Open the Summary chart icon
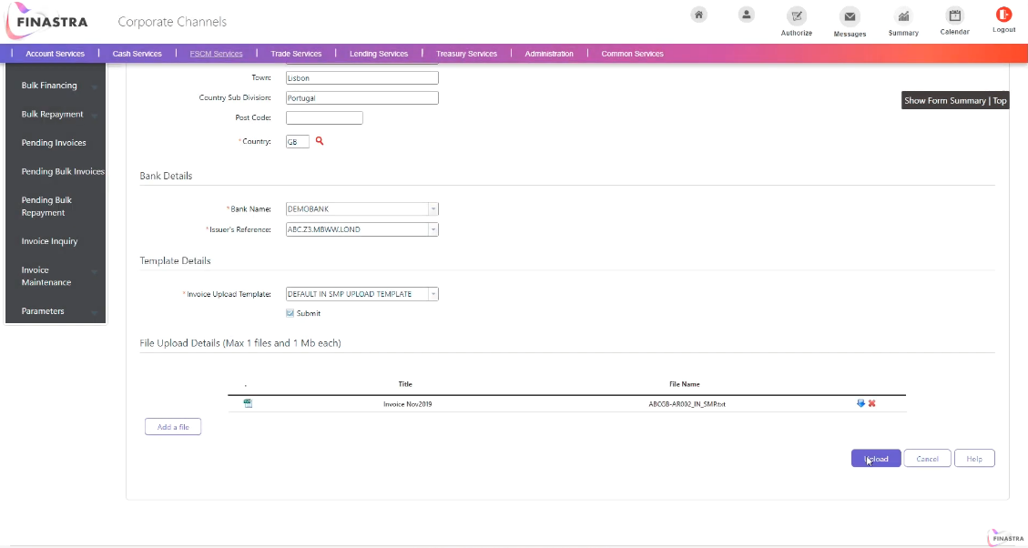The height and width of the screenshot is (548, 1028). 903,16
